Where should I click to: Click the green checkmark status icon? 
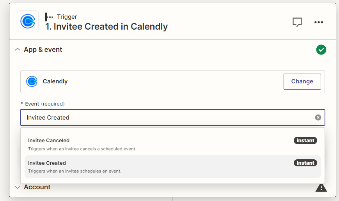point(321,50)
